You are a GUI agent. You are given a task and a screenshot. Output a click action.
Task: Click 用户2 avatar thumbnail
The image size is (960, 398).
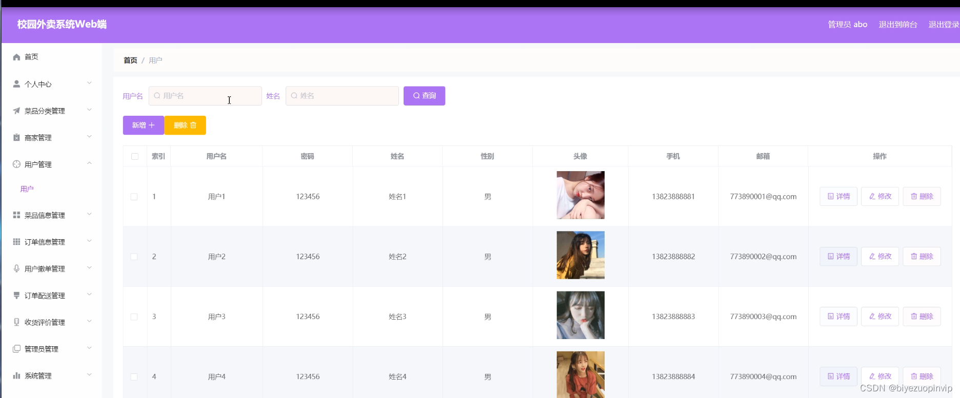coord(581,255)
